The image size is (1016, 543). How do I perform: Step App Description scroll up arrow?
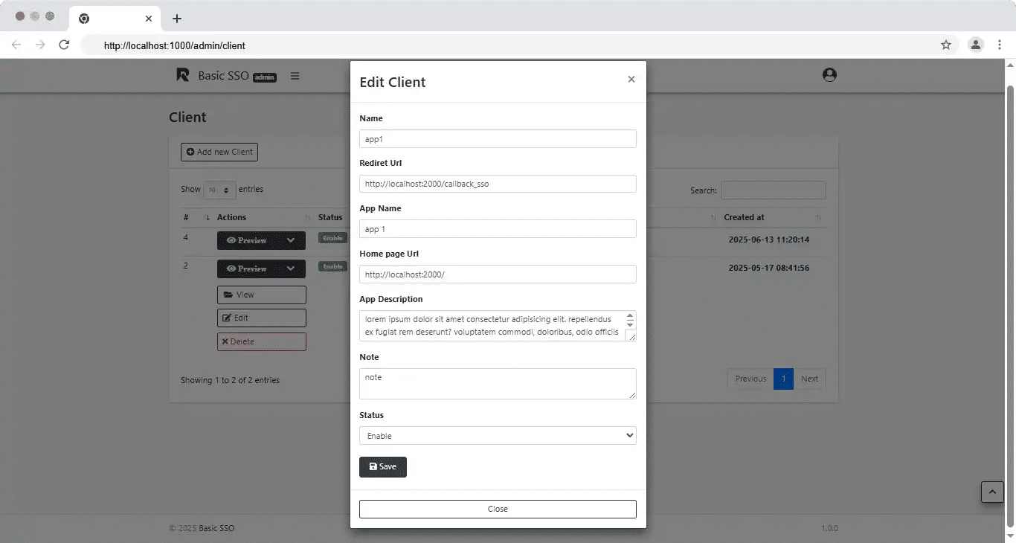click(x=630, y=315)
